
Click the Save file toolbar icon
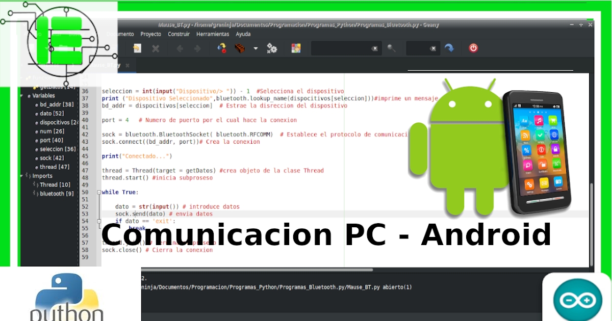136,48
